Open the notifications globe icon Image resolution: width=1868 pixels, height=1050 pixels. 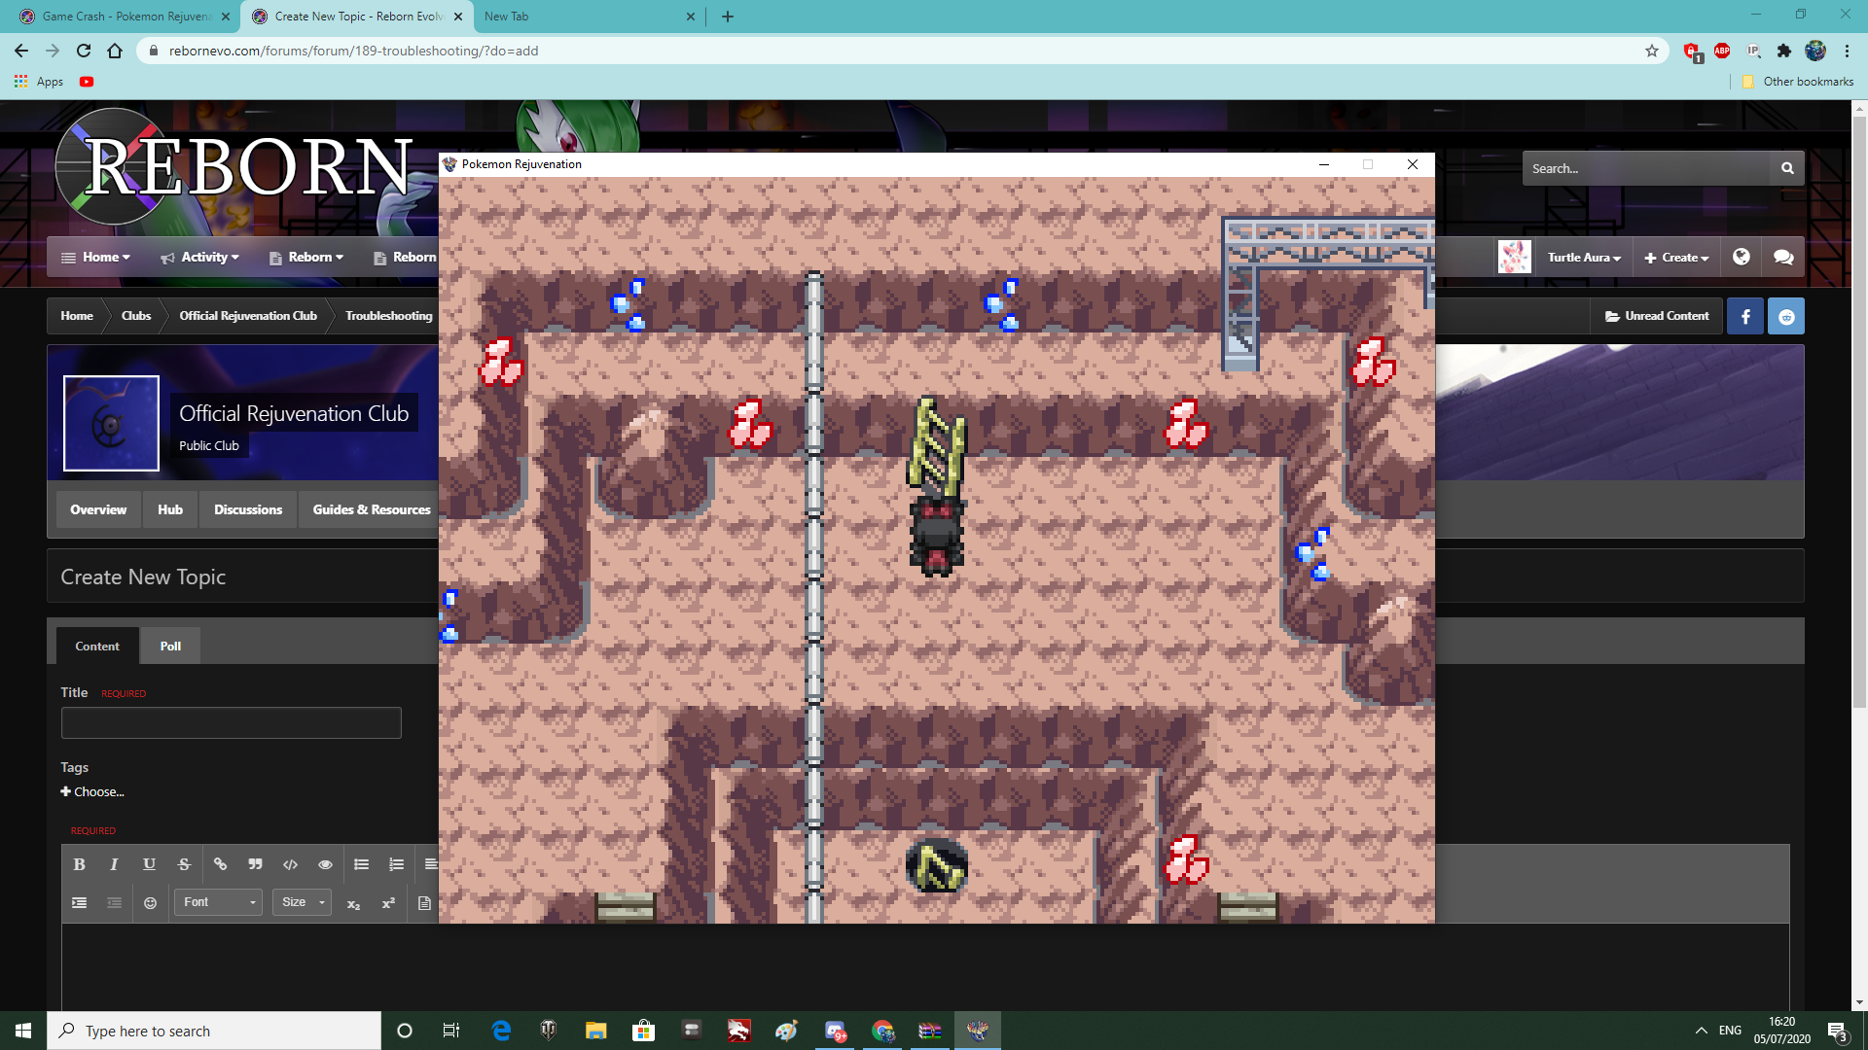click(x=1742, y=257)
